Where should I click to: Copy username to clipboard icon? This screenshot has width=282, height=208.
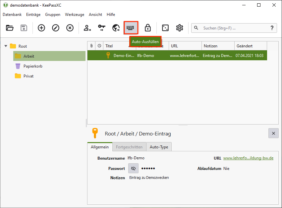[87, 28]
